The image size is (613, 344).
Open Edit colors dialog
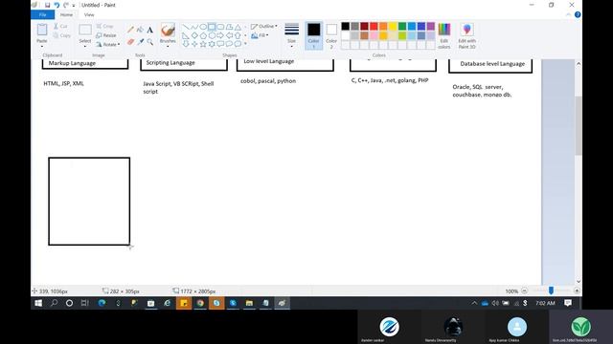pyautogui.click(x=444, y=36)
